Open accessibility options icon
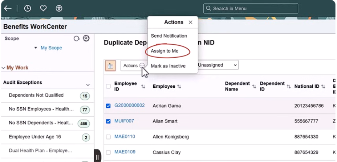 pyautogui.click(x=59, y=9)
